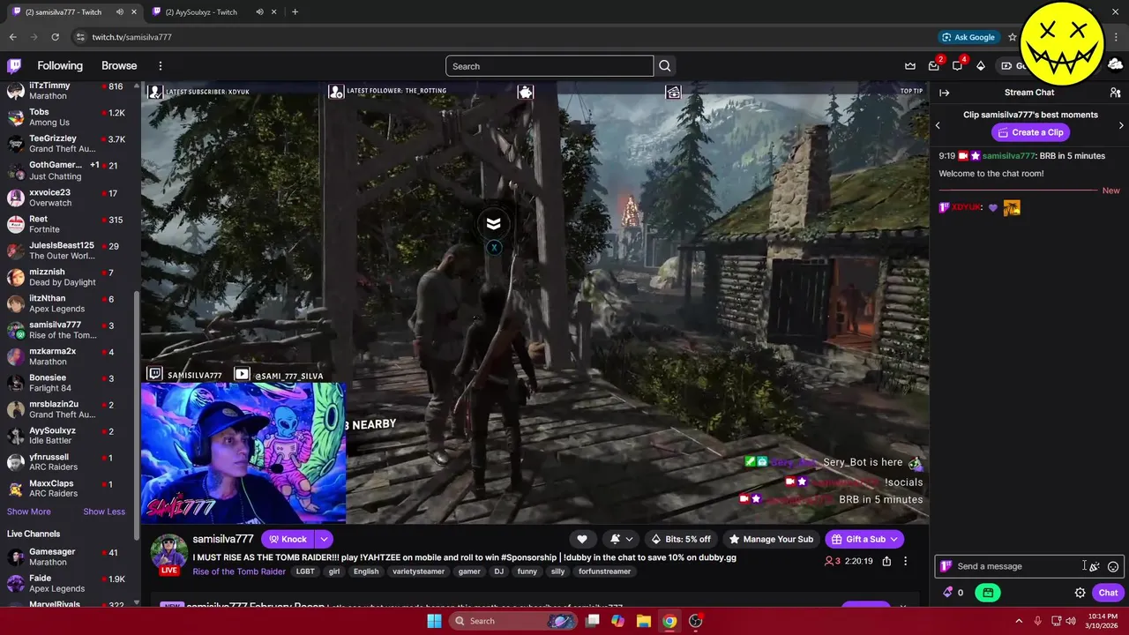Image resolution: width=1129 pixels, height=635 pixels.
Task: Reload the browser page
Action: 55,37
